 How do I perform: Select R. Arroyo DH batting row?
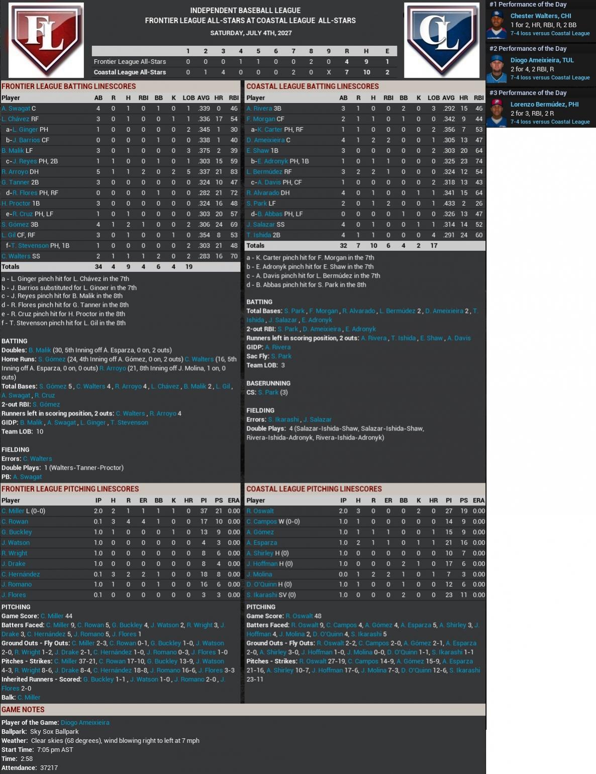tap(121, 172)
